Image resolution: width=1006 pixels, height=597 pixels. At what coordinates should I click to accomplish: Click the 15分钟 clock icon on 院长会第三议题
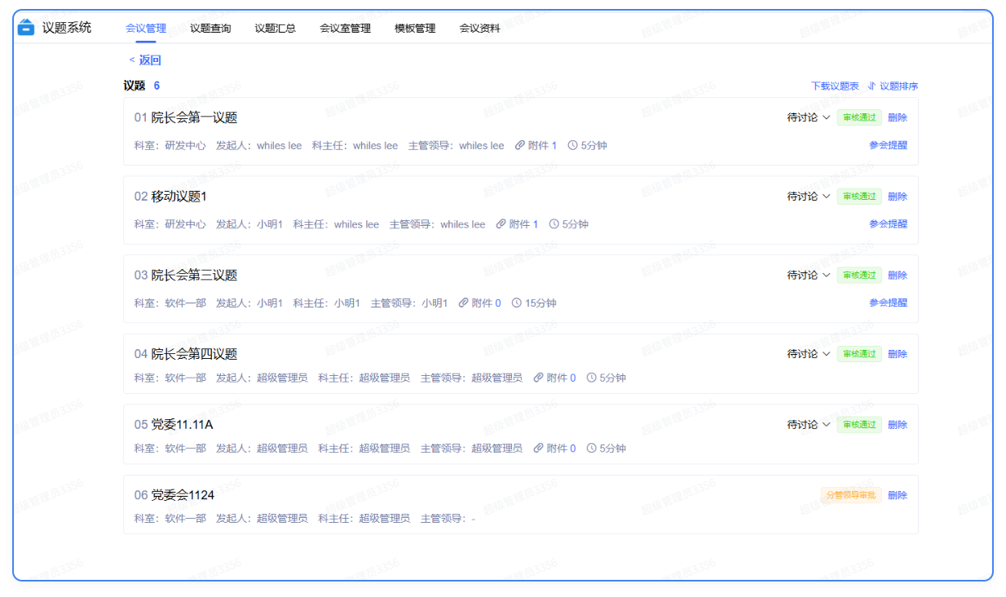pyautogui.click(x=517, y=303)
